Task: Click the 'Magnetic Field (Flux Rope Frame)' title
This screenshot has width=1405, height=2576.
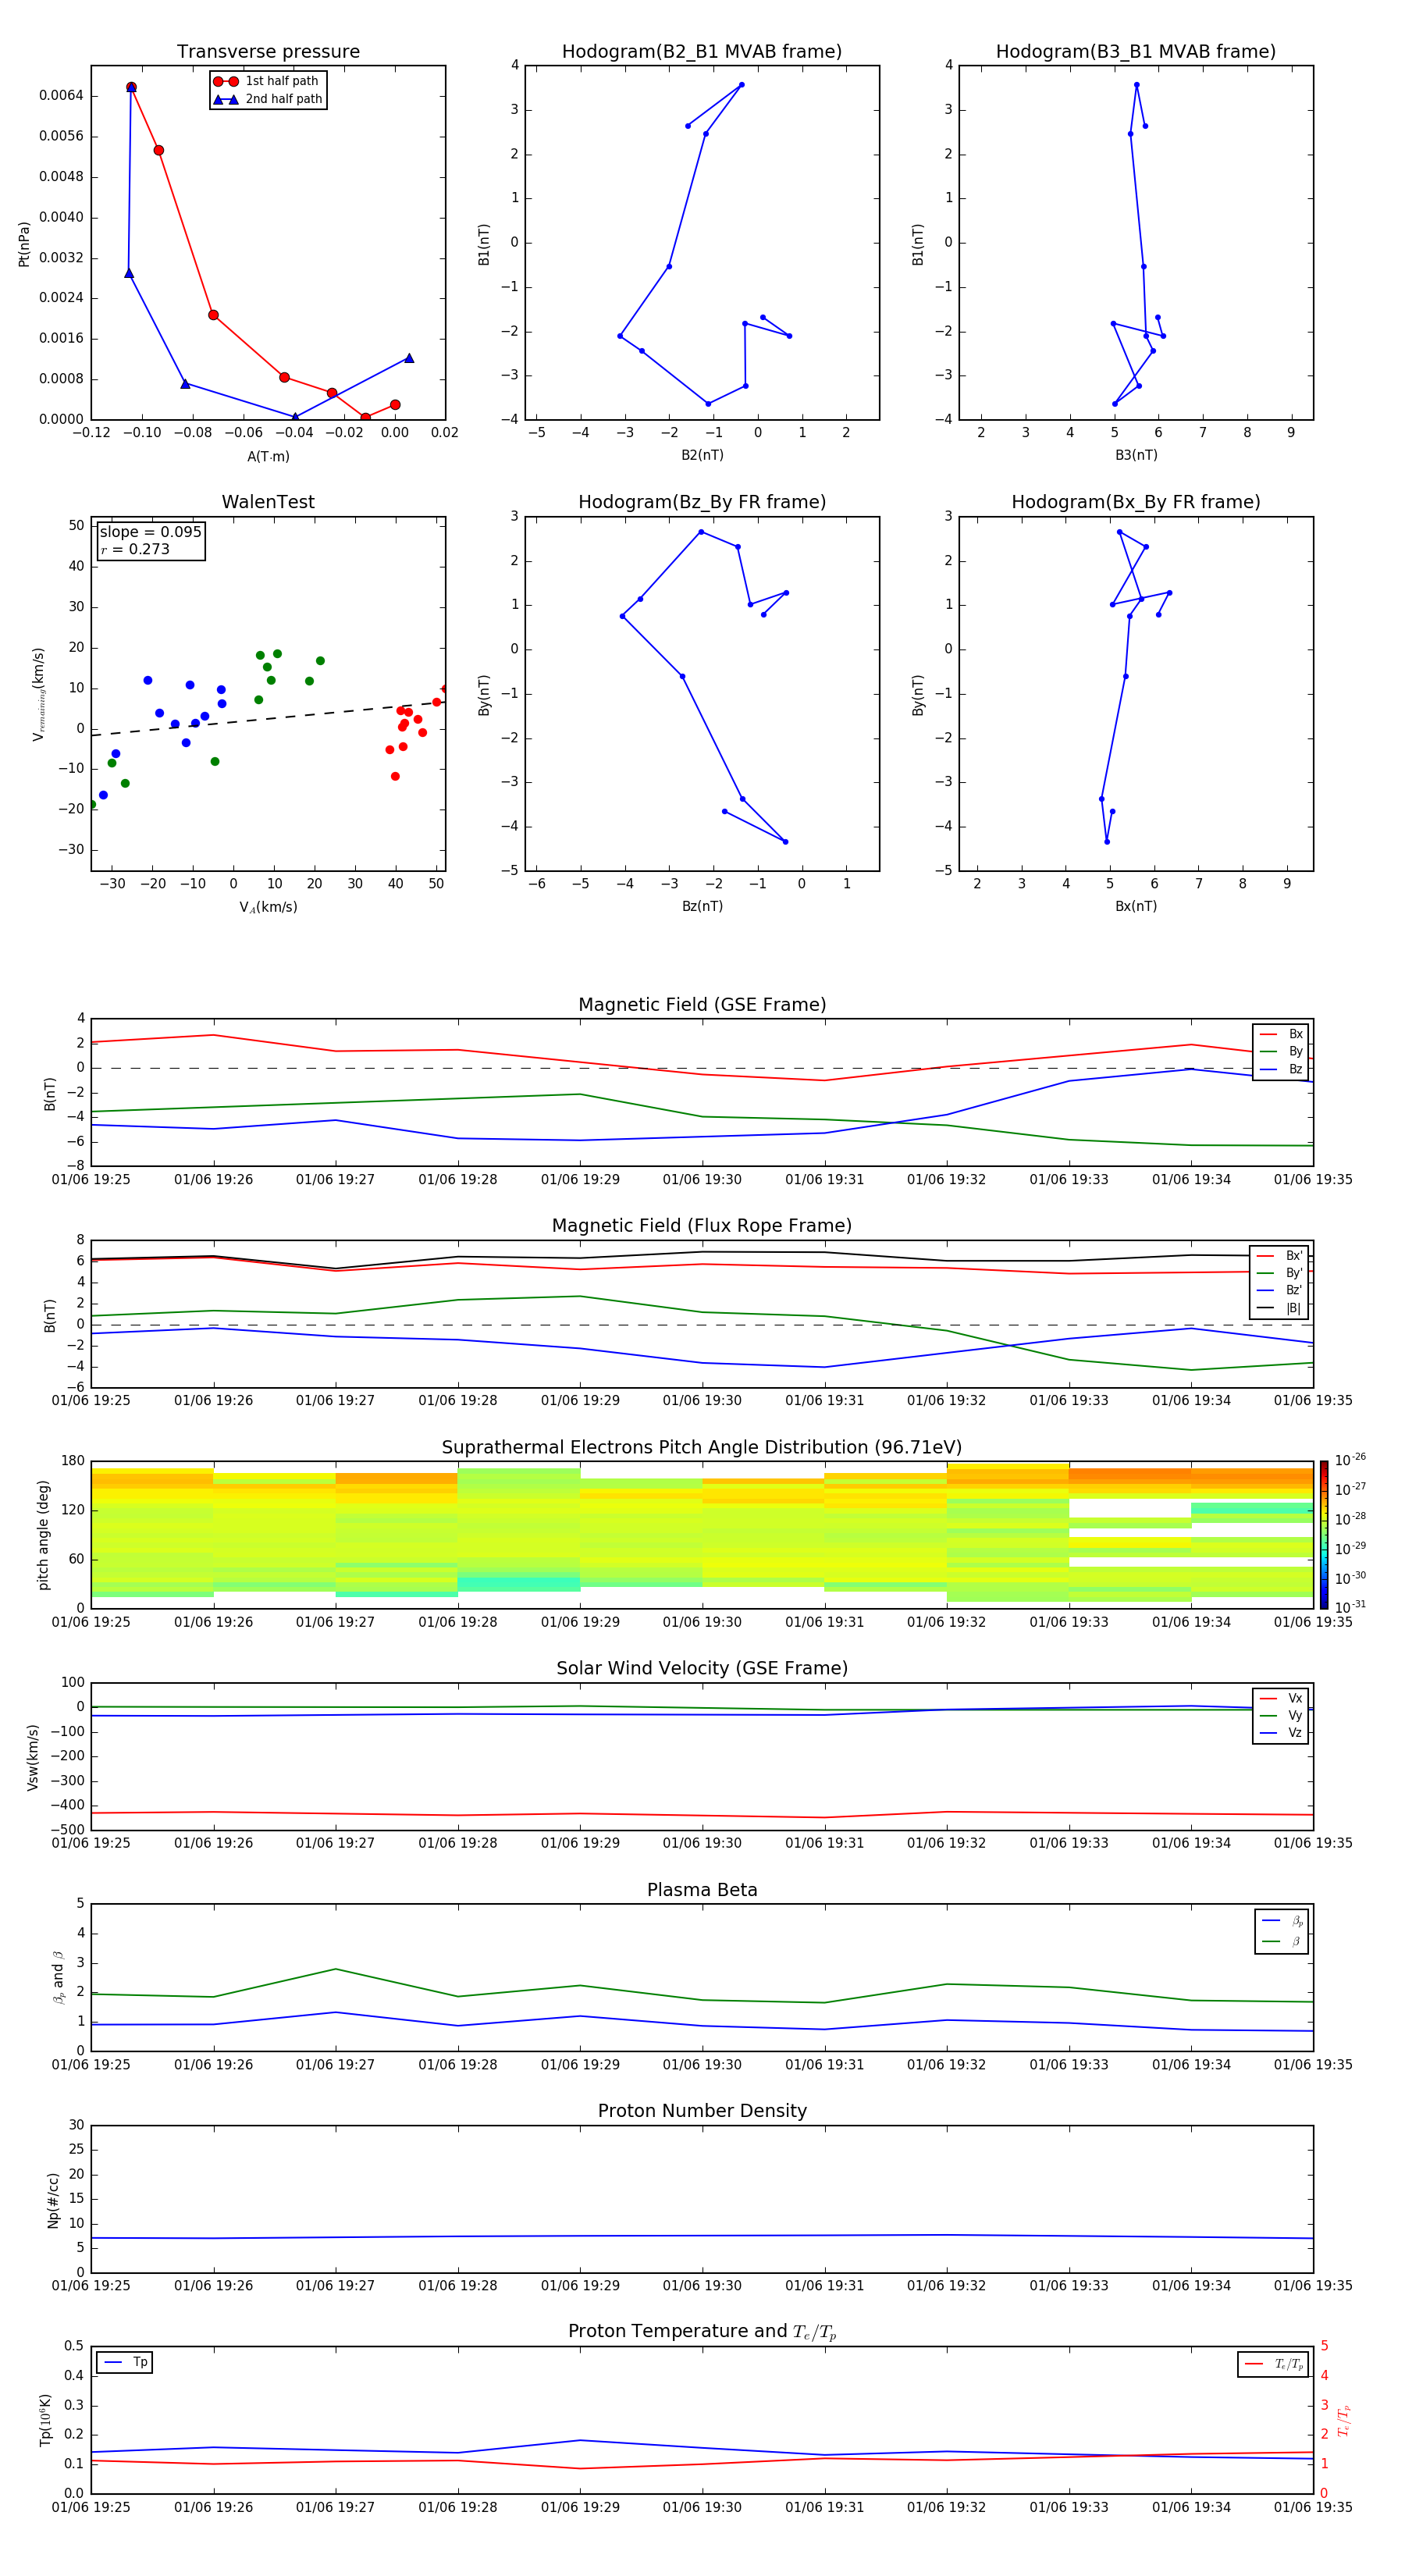Action: coord(702,1226)
